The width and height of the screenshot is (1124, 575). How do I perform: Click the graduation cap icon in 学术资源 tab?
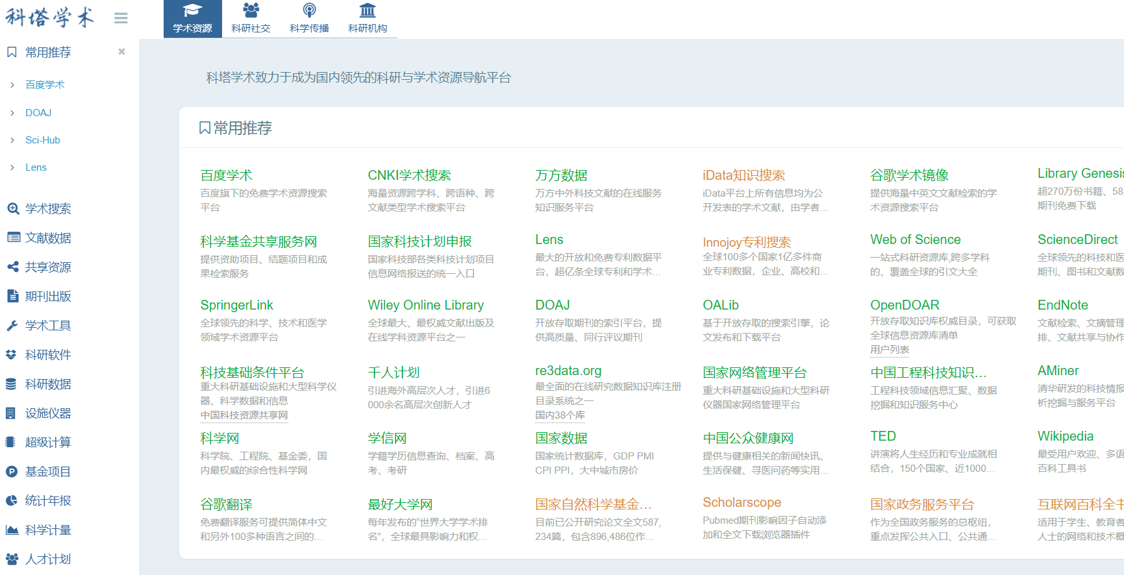click(x=192, y=10)
